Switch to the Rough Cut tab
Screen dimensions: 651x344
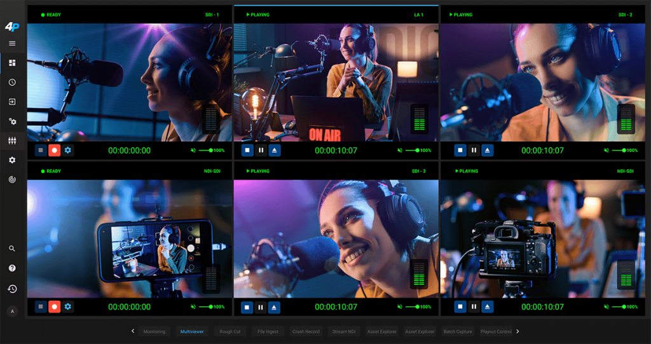(230, 331)
